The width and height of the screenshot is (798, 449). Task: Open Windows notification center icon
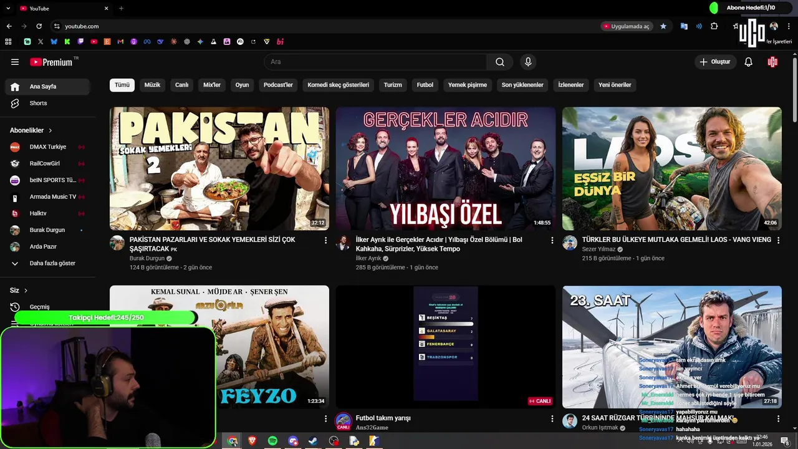[785, 441]
